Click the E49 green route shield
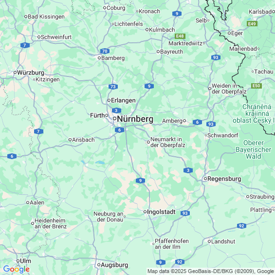This screenshot has height=275, width=275. (252, 24)
